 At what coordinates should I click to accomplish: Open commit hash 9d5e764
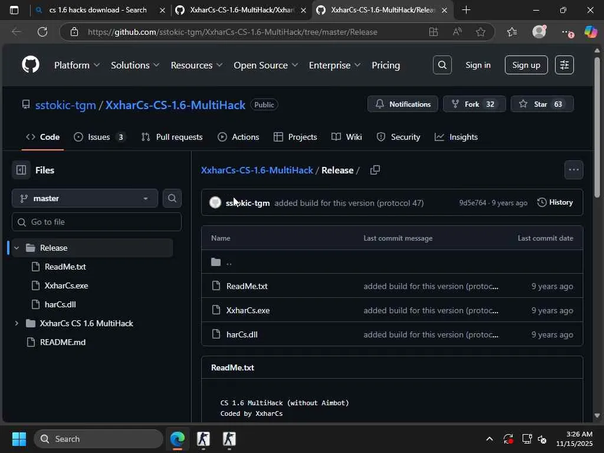(x=472, y=203)
